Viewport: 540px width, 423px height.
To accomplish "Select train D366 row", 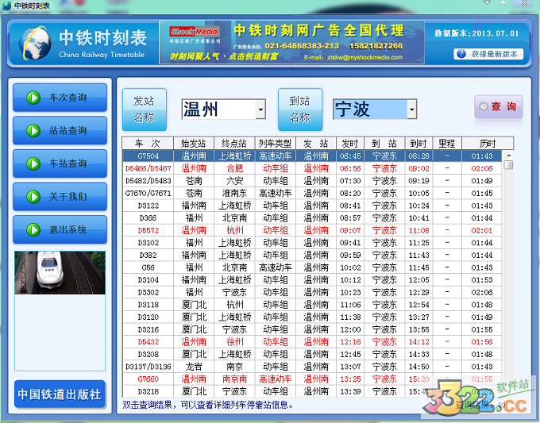I will (312, 218).
